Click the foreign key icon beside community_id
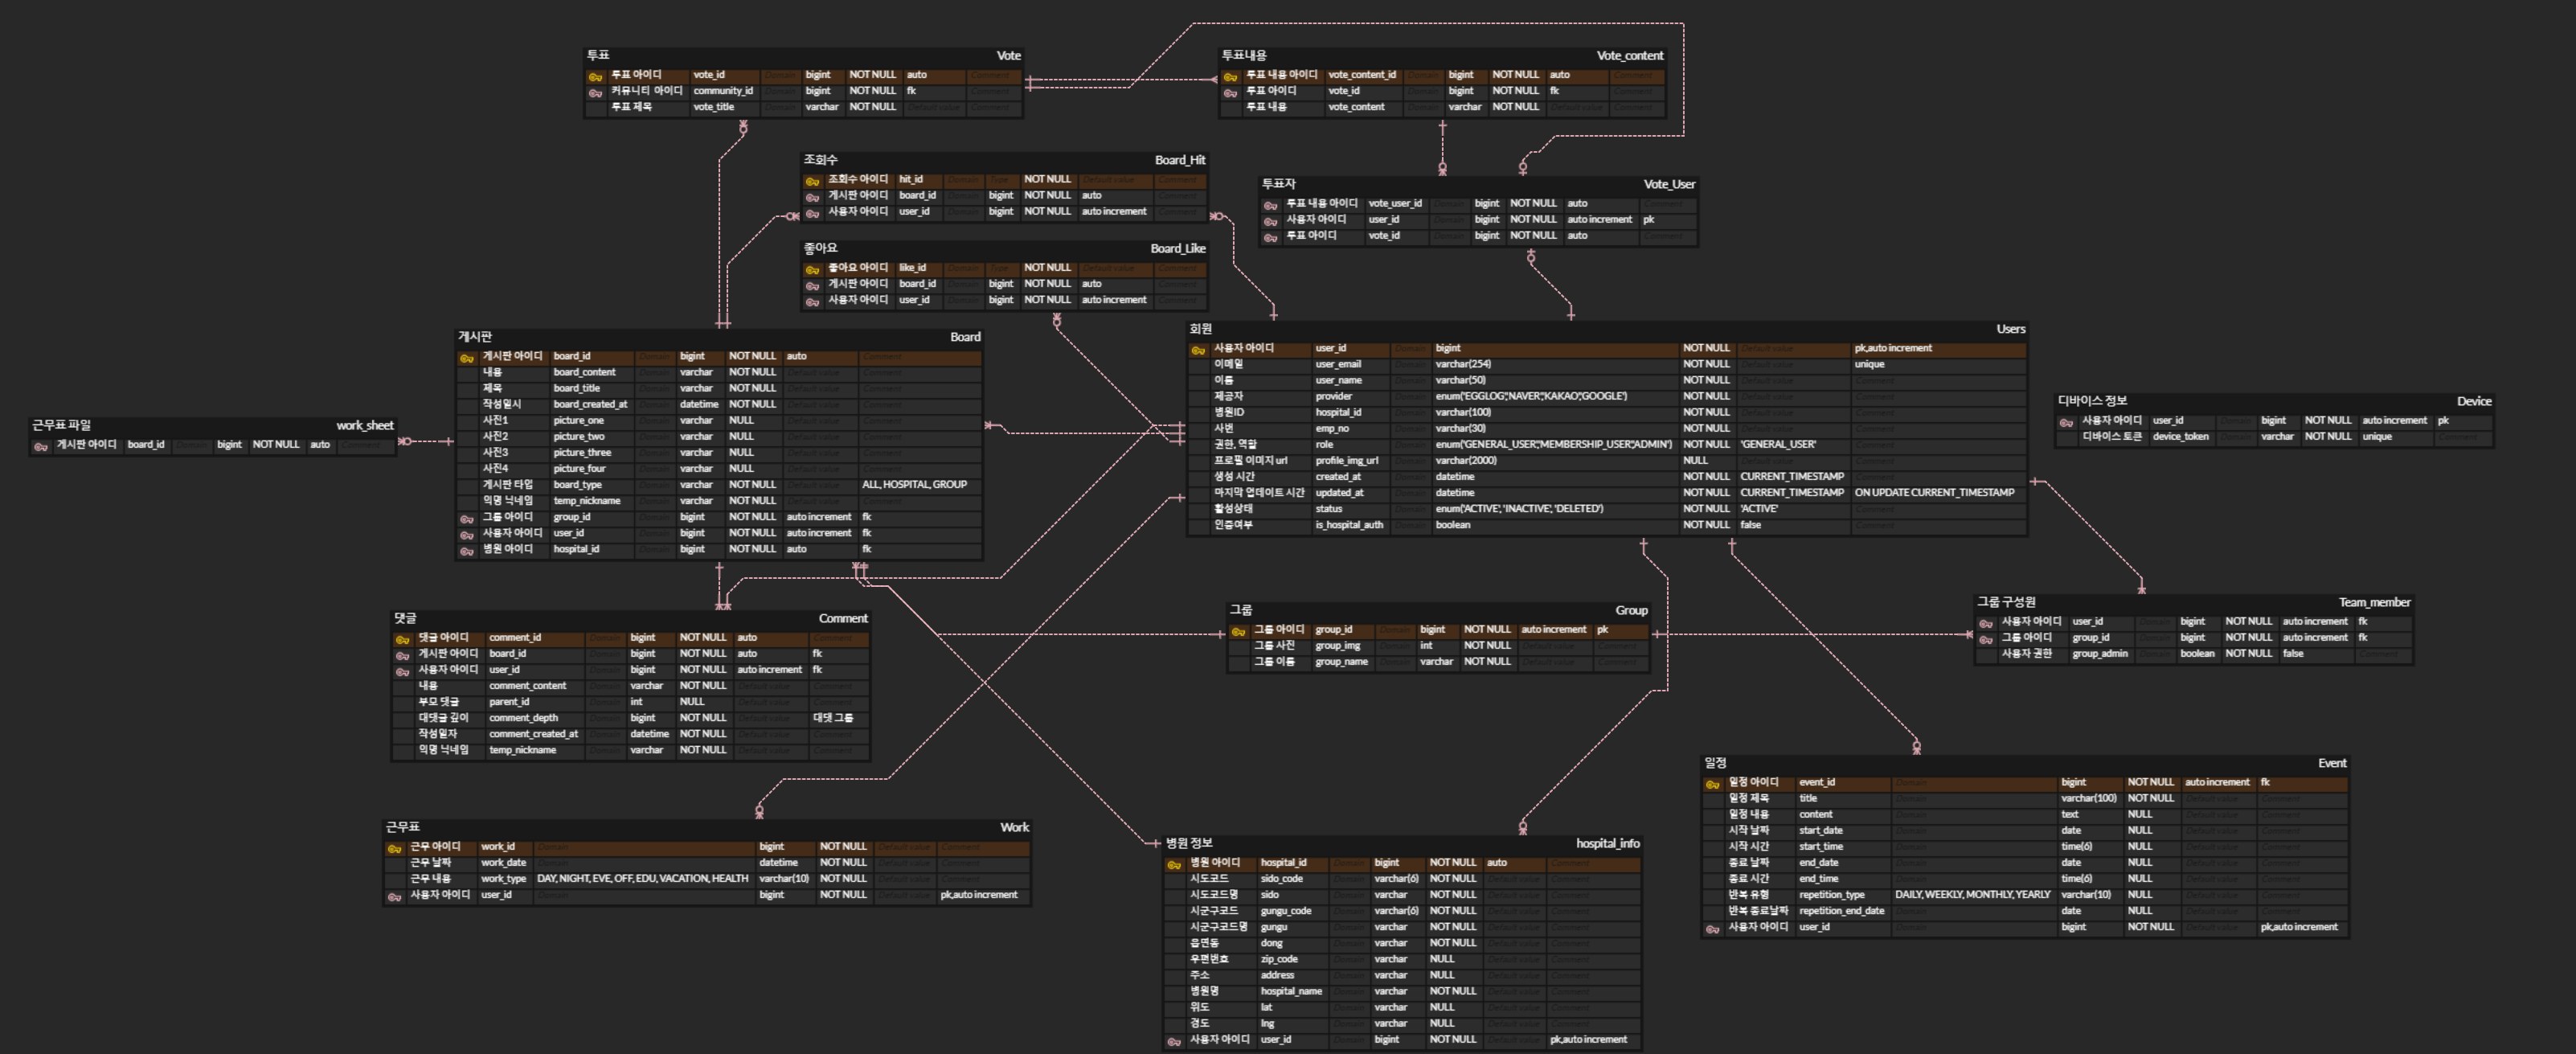Image resolution: width=2576 pixels, height=1054 pixels. pos(596,92)
